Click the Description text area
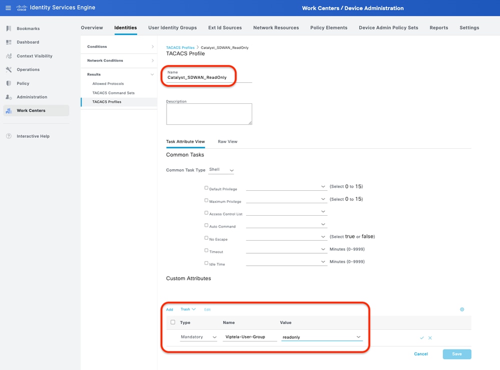This screenshot has width=500, height=370. 209,114
